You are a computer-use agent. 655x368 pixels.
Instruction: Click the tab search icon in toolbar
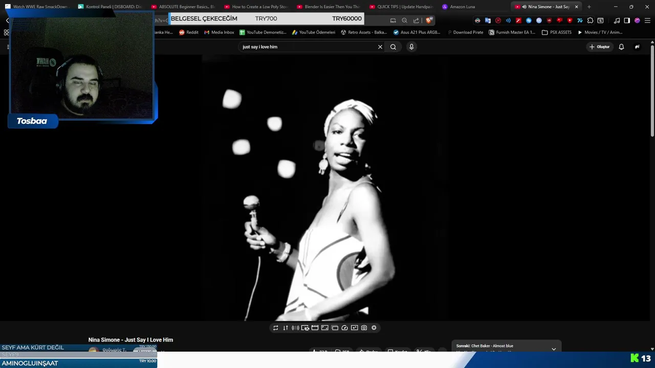(600, 20)
